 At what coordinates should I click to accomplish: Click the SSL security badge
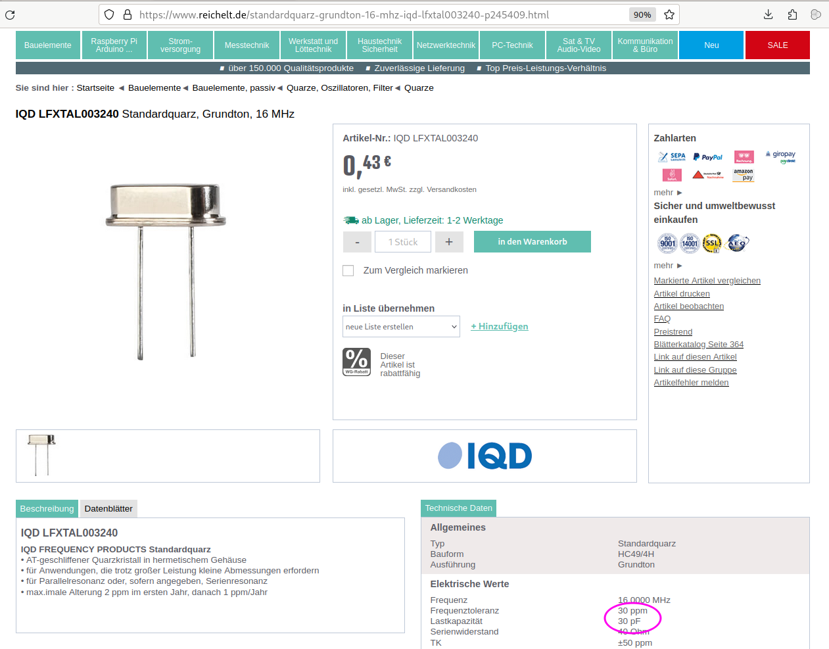[712, 243]
